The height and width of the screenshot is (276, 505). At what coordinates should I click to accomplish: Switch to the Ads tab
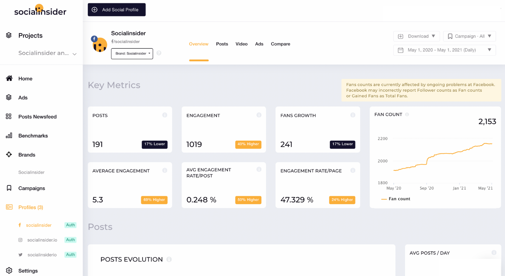pyautogui.click(x=259, y=44)
